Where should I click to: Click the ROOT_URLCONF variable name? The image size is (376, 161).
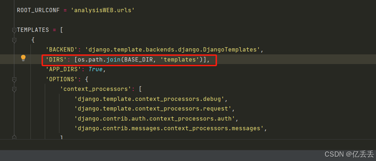(x=38, y=10)
